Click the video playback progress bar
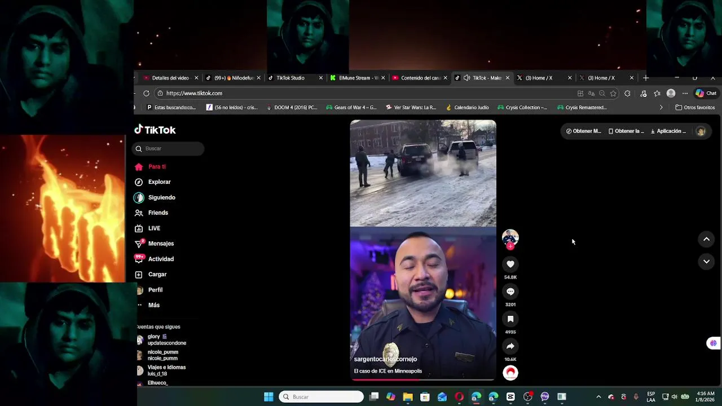 point(423,379)
